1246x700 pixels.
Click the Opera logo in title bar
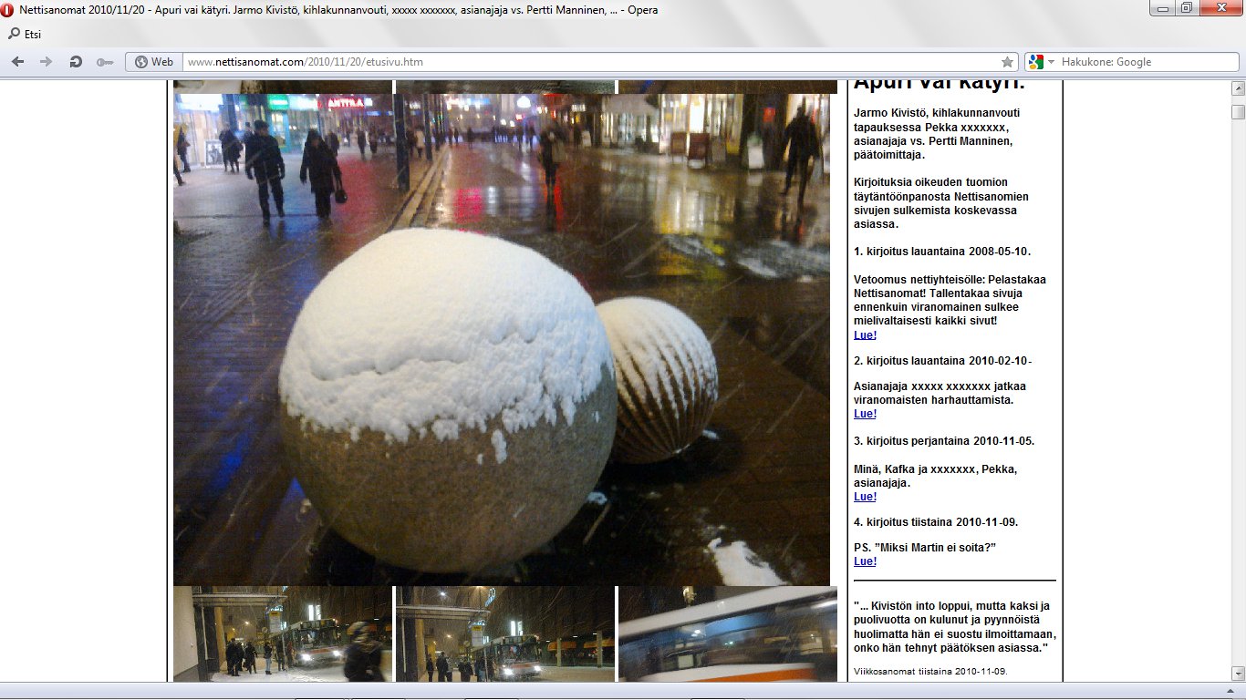(x=8, y=10)
